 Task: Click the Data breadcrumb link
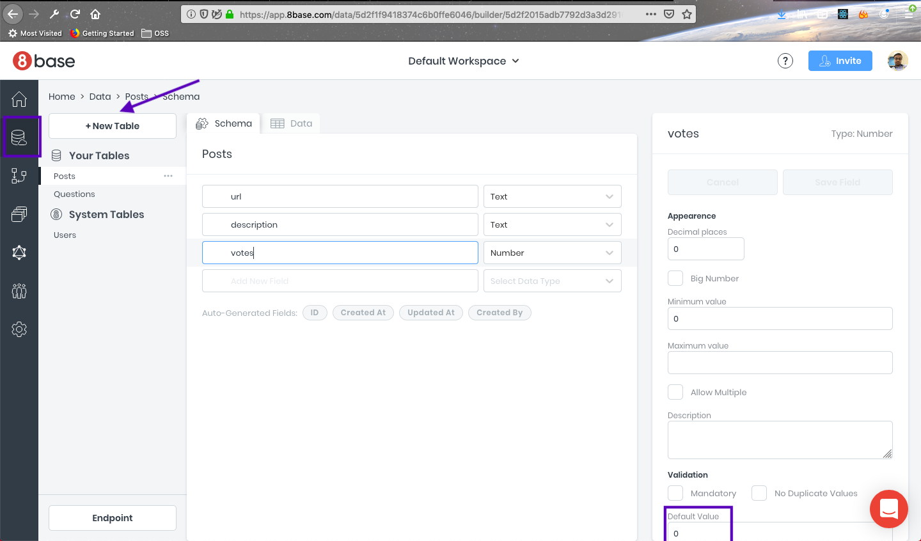click(x=100, y=97)
